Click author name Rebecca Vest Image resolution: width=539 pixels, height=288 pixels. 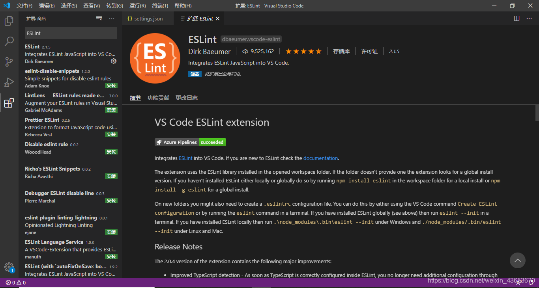tap(39, 135)
